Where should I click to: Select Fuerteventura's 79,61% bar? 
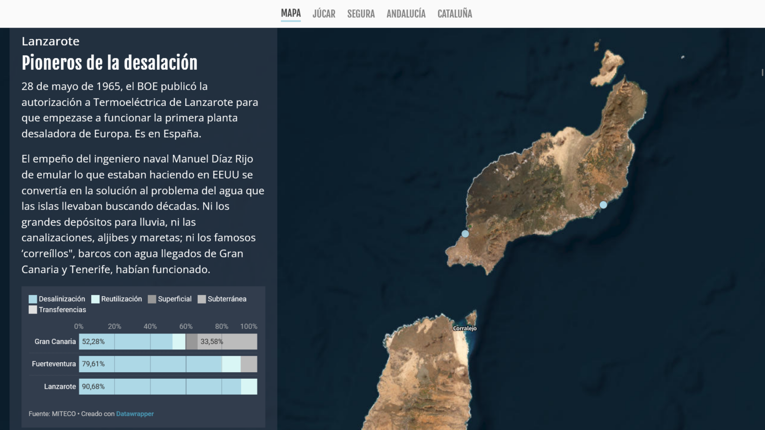[x=150, y=364]
